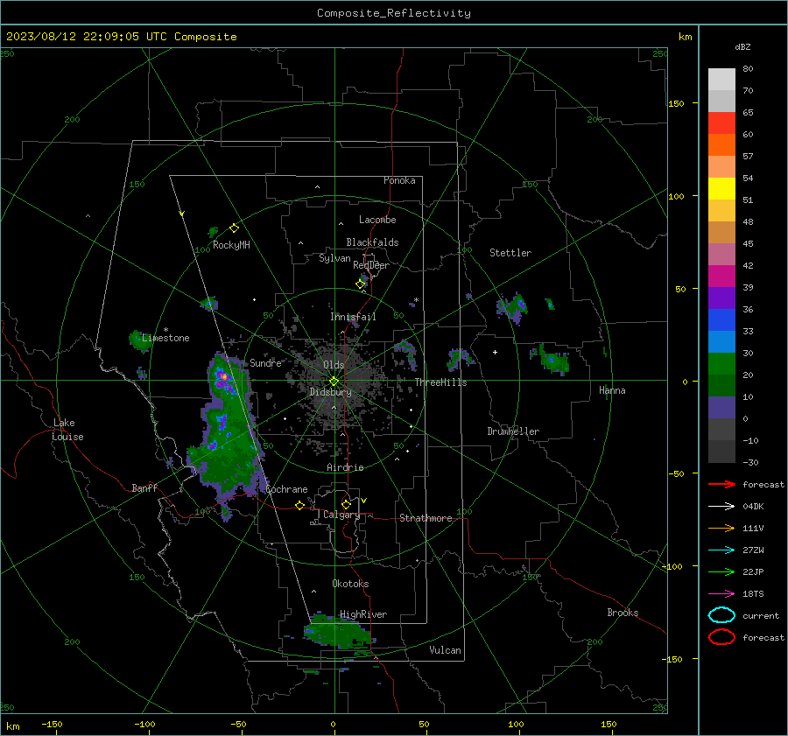Click the HighRiver label
The image size is (788, 736).
[x=363, y=614]
